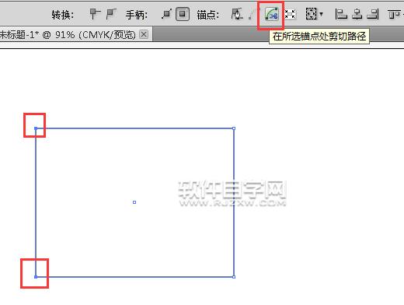
Task: Select the rectangle's bottom-left anchor point
Action: [x=36, y=277]
